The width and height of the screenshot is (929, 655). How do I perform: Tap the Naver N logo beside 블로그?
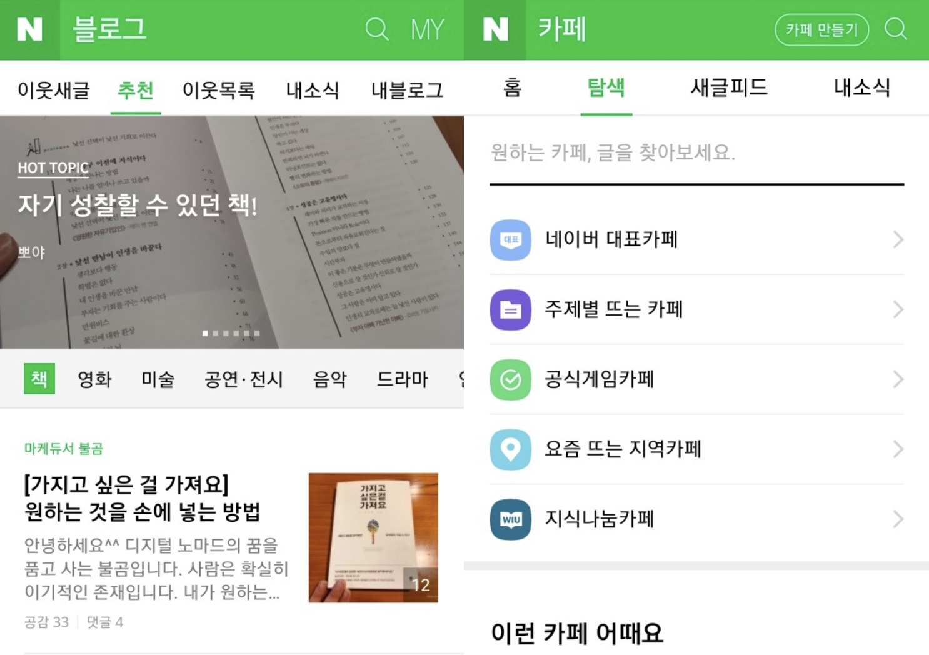[29, 29]
